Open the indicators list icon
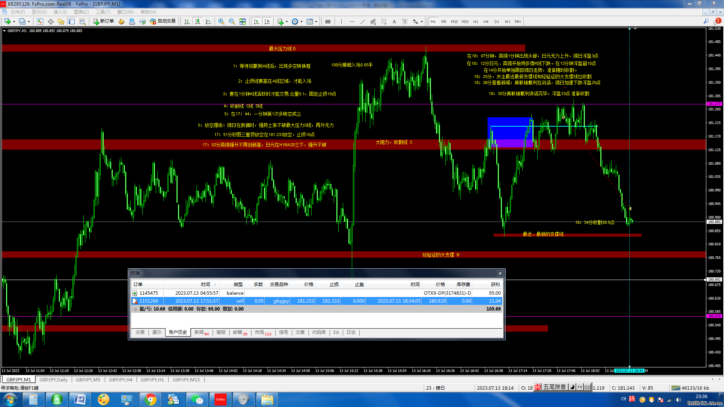 [280, 21]
